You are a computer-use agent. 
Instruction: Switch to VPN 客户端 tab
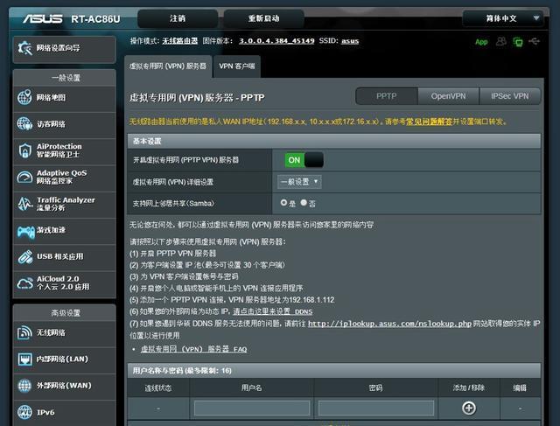[x=237, y=66]
